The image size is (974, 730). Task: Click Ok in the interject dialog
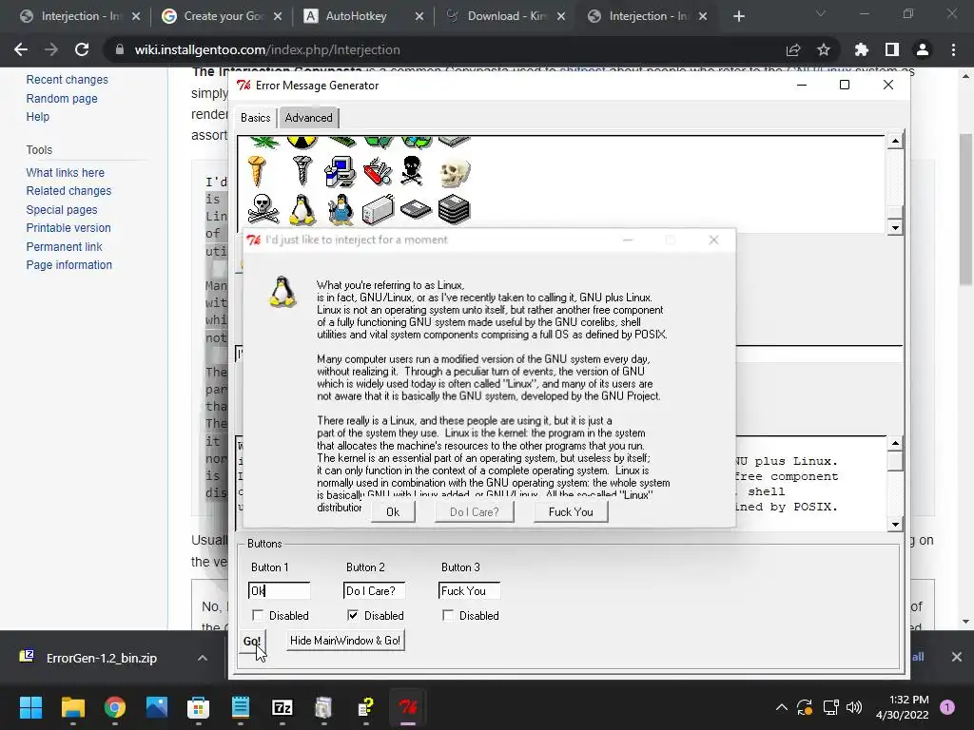tap(393, 512)
